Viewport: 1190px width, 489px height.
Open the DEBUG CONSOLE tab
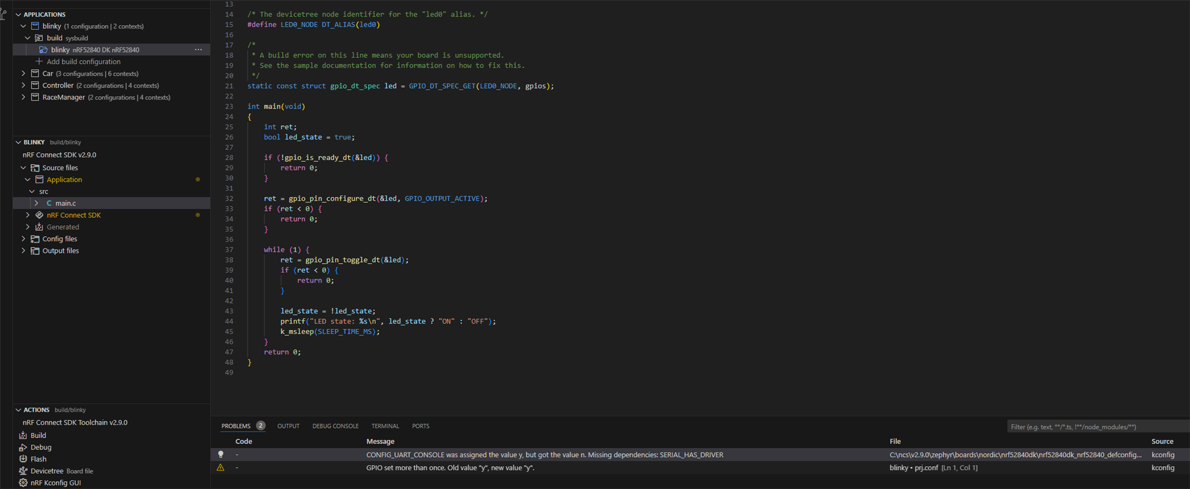(335, 426)
